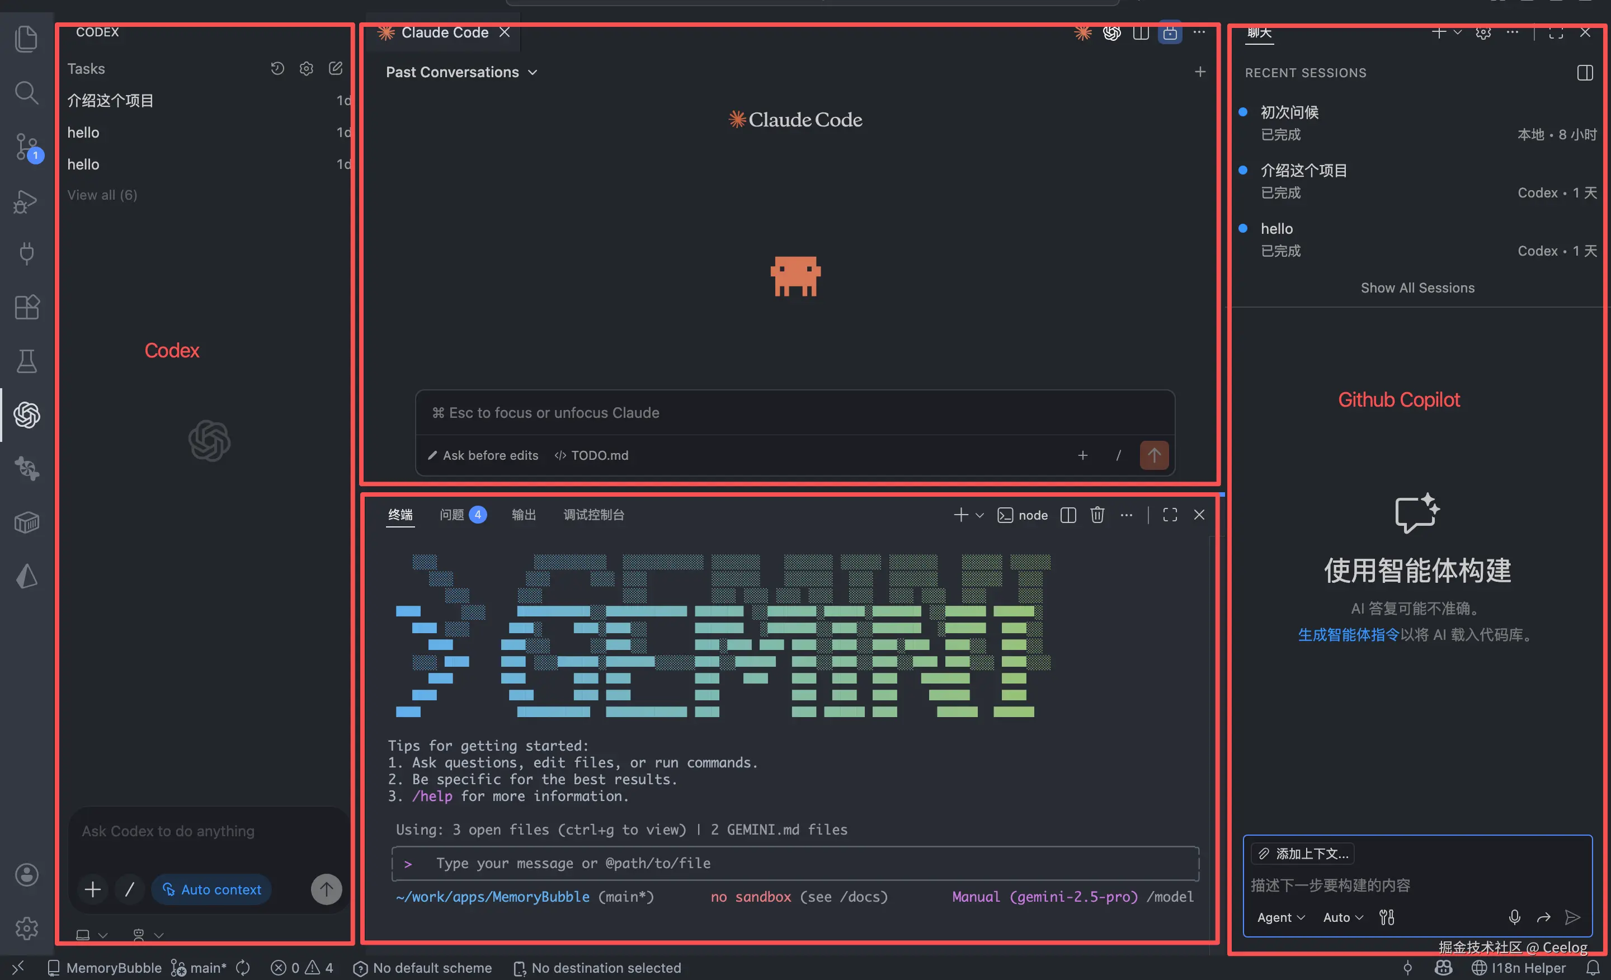
Task: Kill the terminal with the trash icon
Action: click(x=1097, y=515)
